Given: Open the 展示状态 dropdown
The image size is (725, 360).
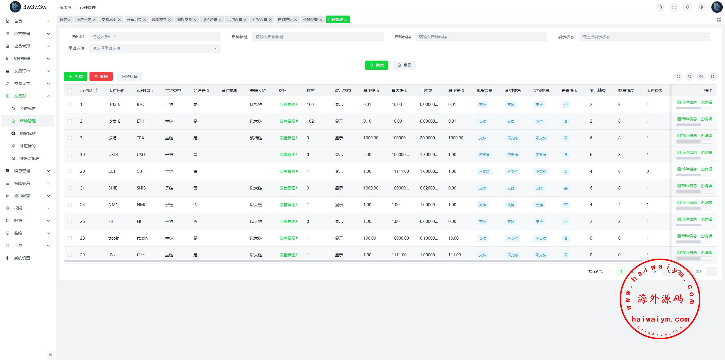Looking at the screenshot, I should pos(644,37).
